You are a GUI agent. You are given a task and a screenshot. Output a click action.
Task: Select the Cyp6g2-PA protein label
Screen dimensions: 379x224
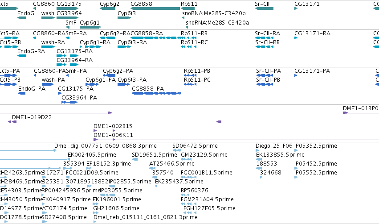118,71
